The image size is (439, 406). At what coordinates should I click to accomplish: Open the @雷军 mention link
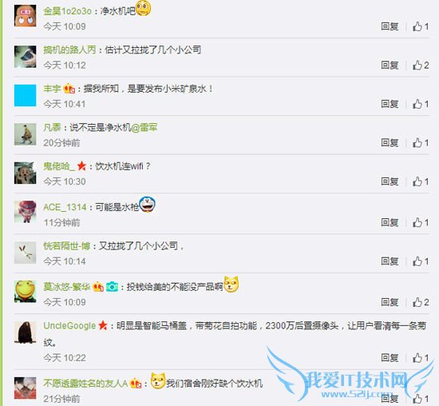(x=144, y=128)
